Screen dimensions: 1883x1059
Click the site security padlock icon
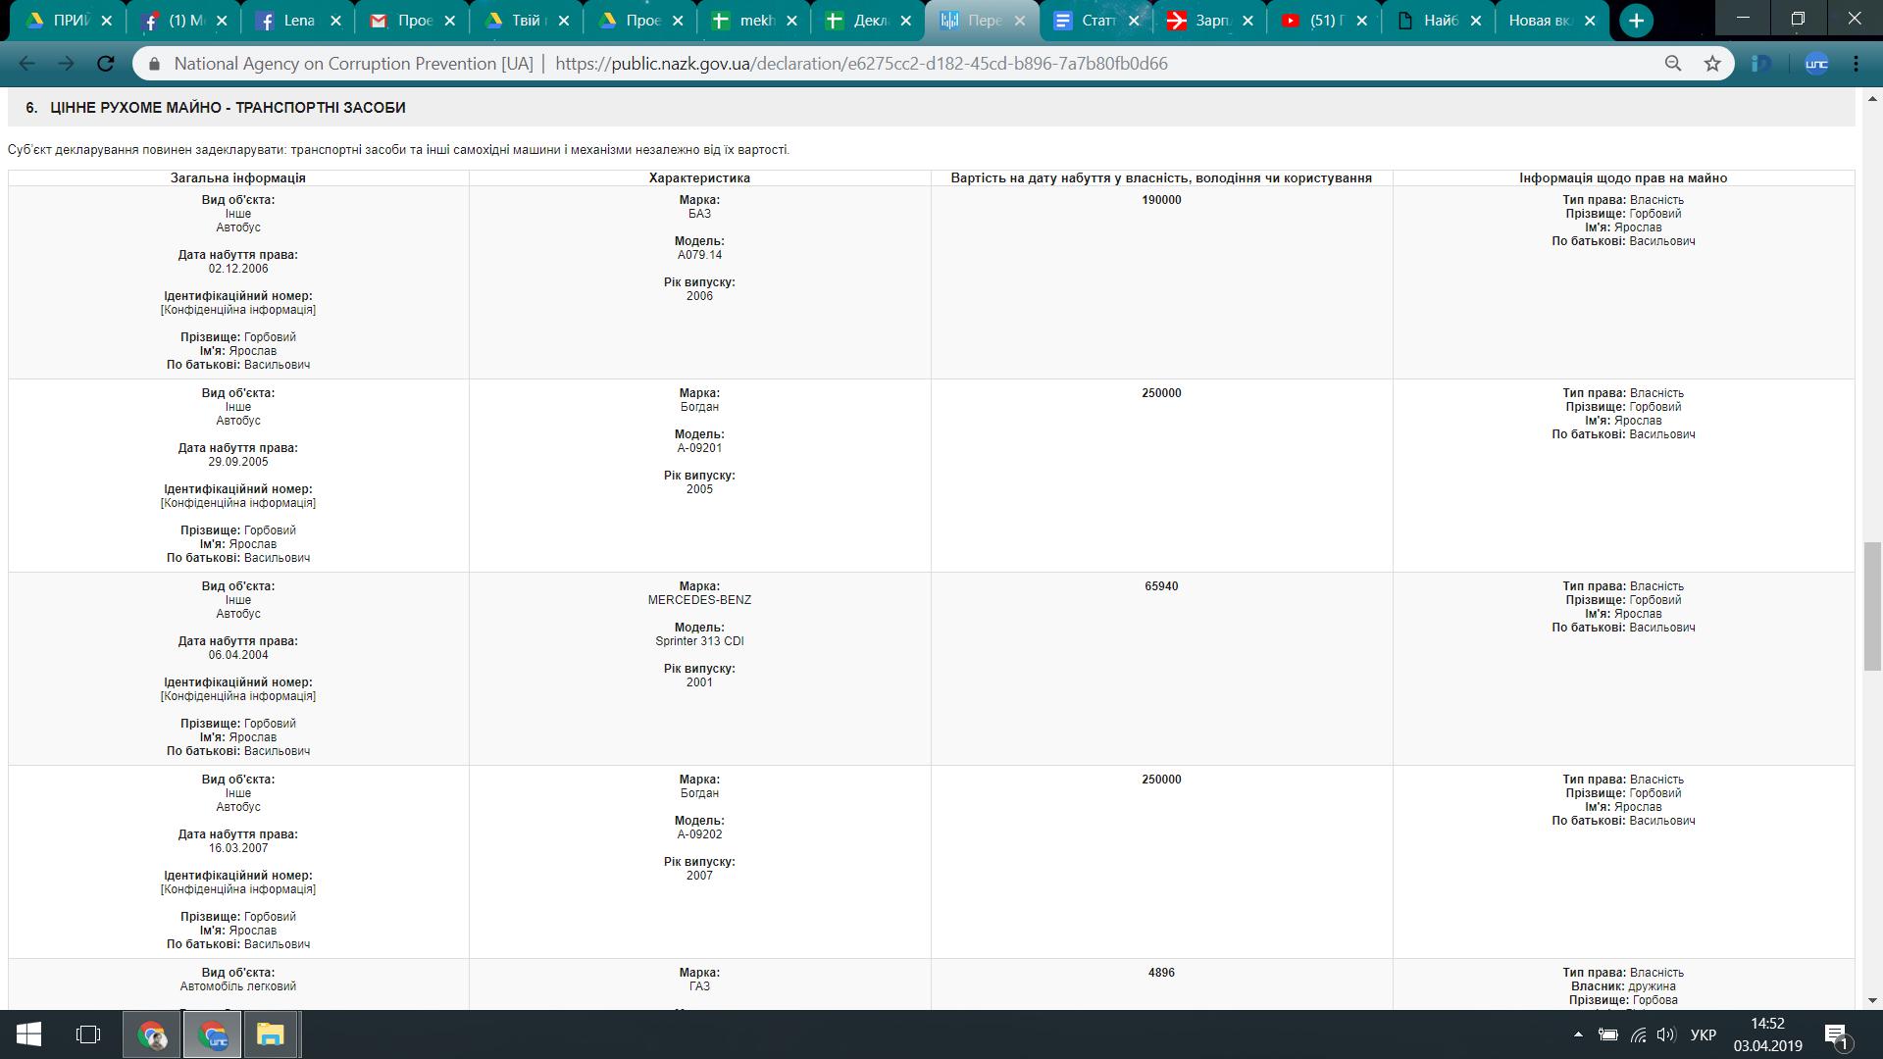pyautogui.click(x=154, y=64)
